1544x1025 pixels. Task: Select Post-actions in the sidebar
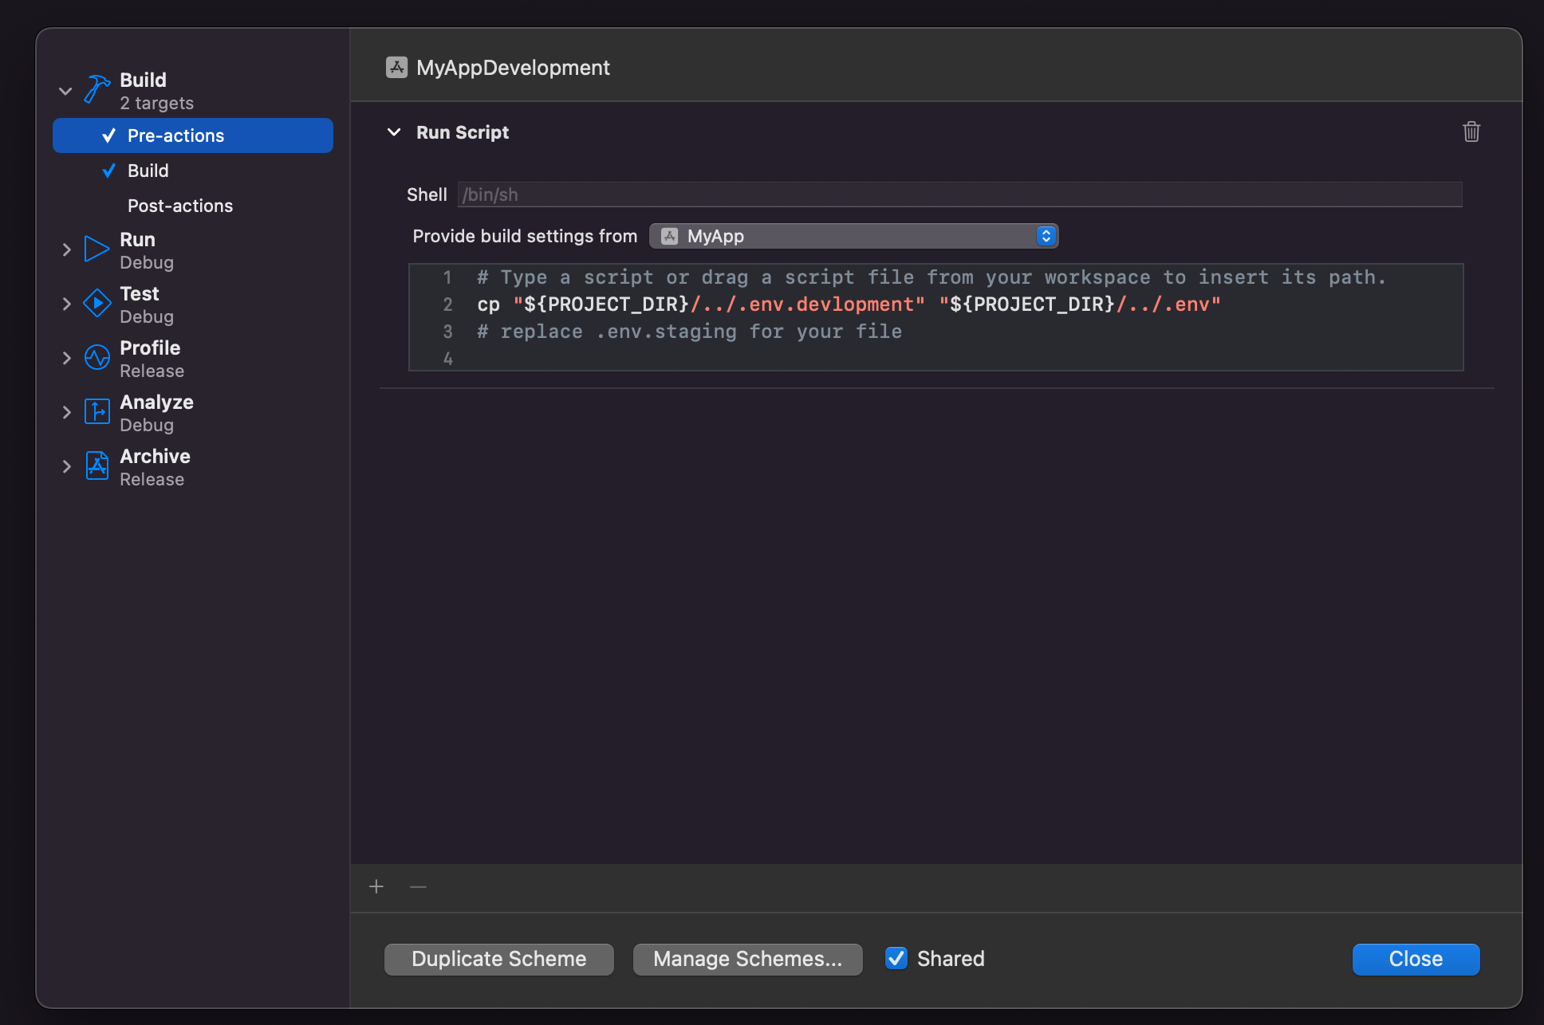tap(180, 206)
